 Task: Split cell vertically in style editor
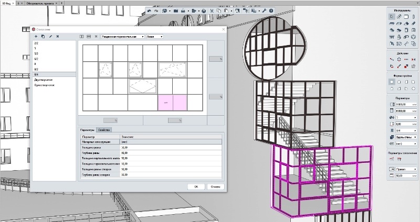coord(82,37)
